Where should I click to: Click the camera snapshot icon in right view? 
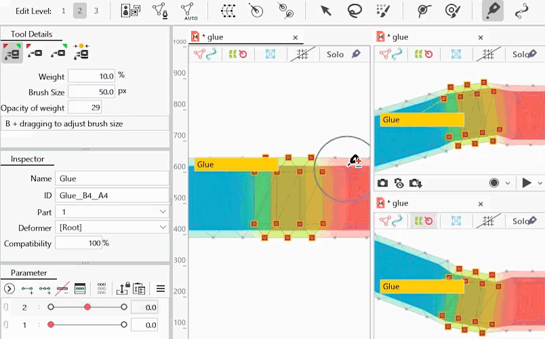click(x=383, y=183)
